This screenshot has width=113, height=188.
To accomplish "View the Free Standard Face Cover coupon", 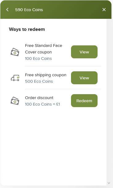I will [x=84, y=52].
